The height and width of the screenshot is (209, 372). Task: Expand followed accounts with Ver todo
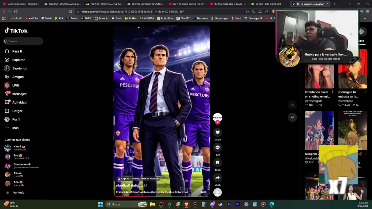tap(19, 193)
